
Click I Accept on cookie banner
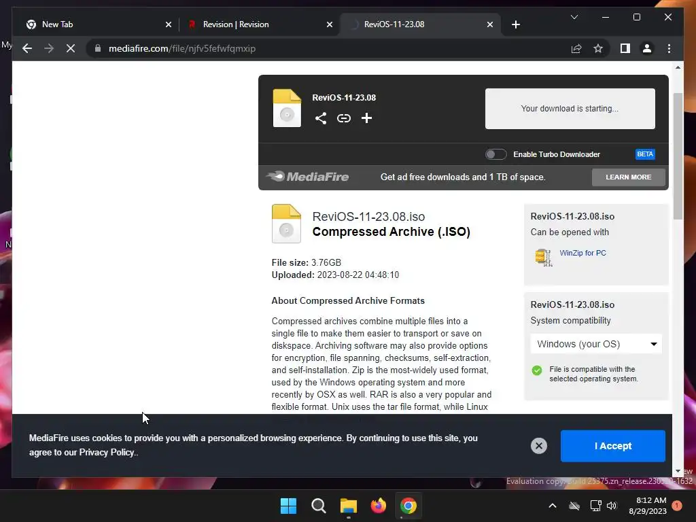click(612, 446)
